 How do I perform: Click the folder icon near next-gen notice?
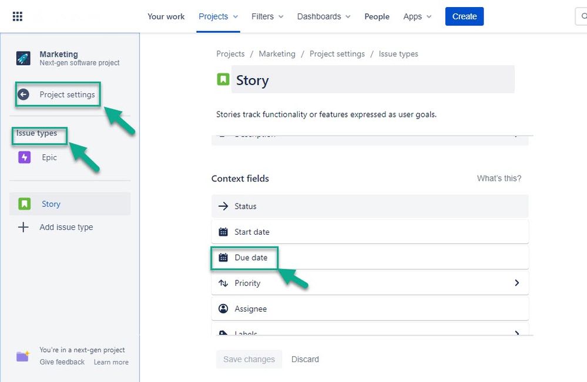pyautogui.click(x=23, y=356)
